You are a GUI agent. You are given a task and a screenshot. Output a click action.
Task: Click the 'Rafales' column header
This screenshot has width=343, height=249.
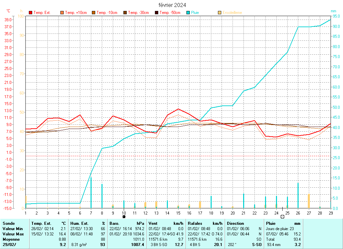click(x=195, y=223)
